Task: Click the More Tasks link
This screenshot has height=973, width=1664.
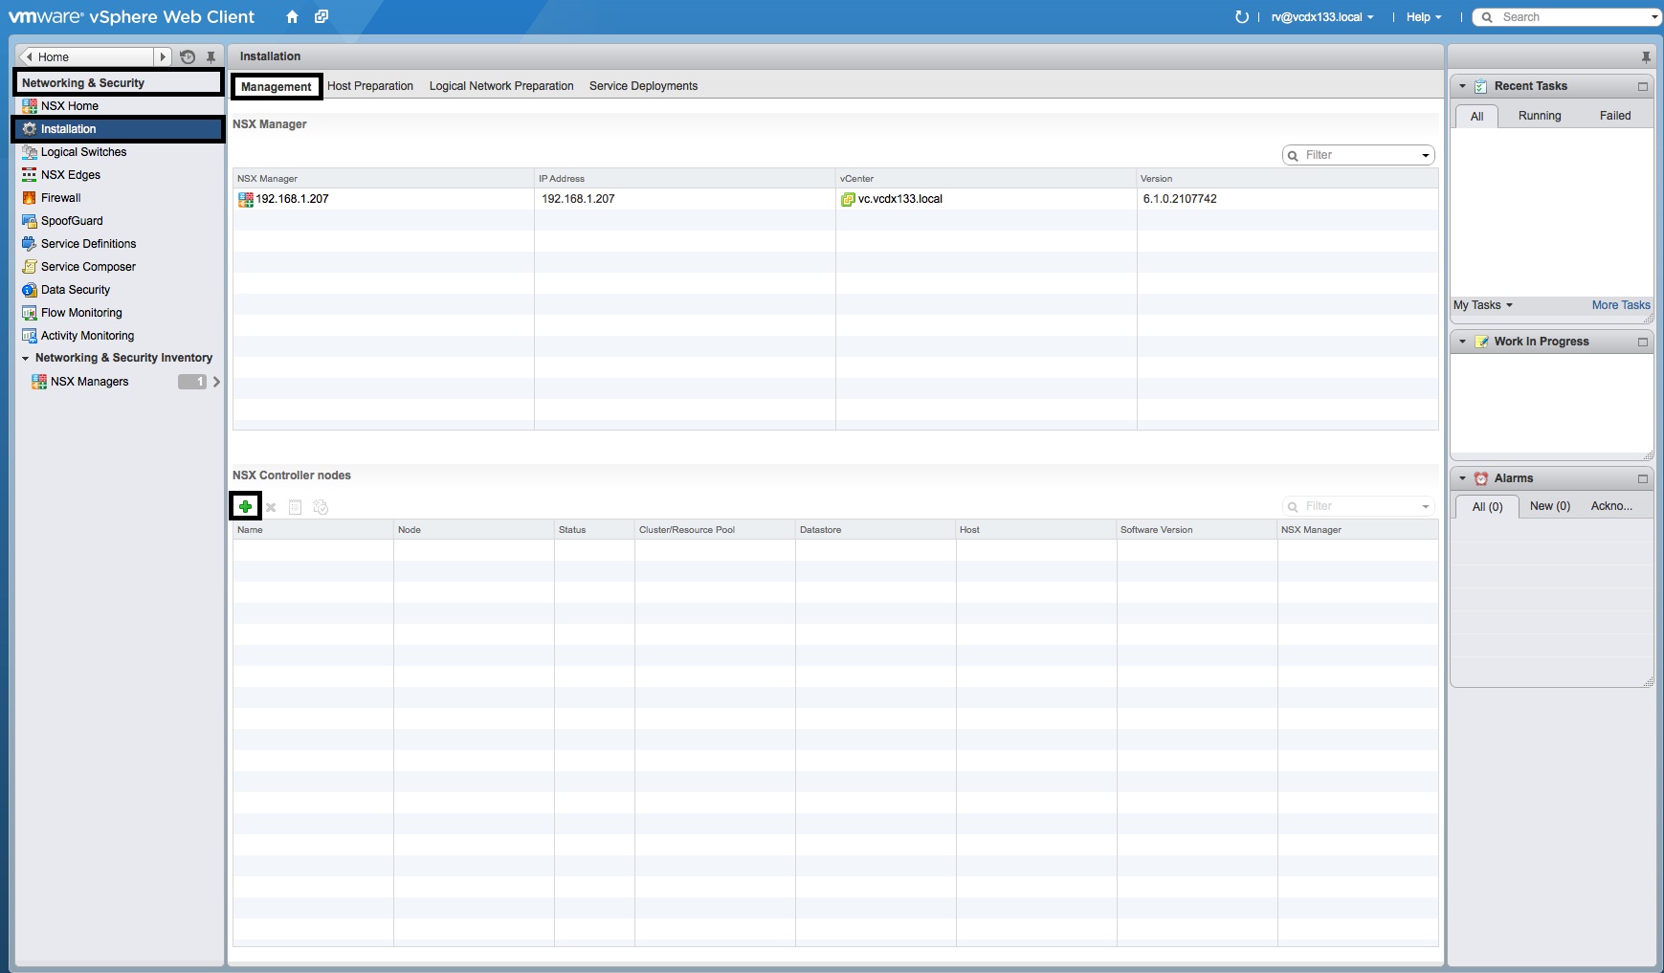Action: (1620, 305)
